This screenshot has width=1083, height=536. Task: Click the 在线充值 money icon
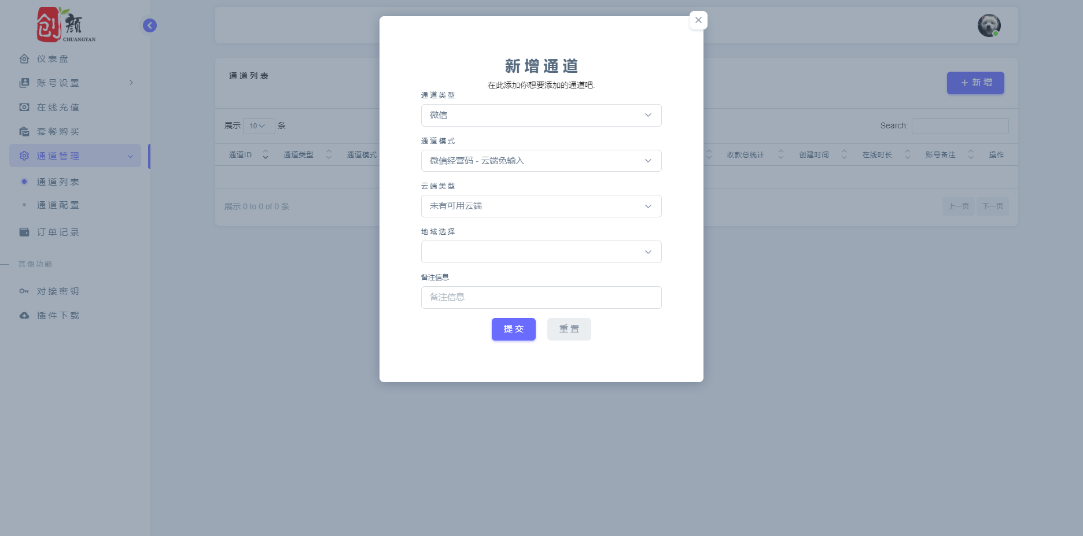click(24, 107)
